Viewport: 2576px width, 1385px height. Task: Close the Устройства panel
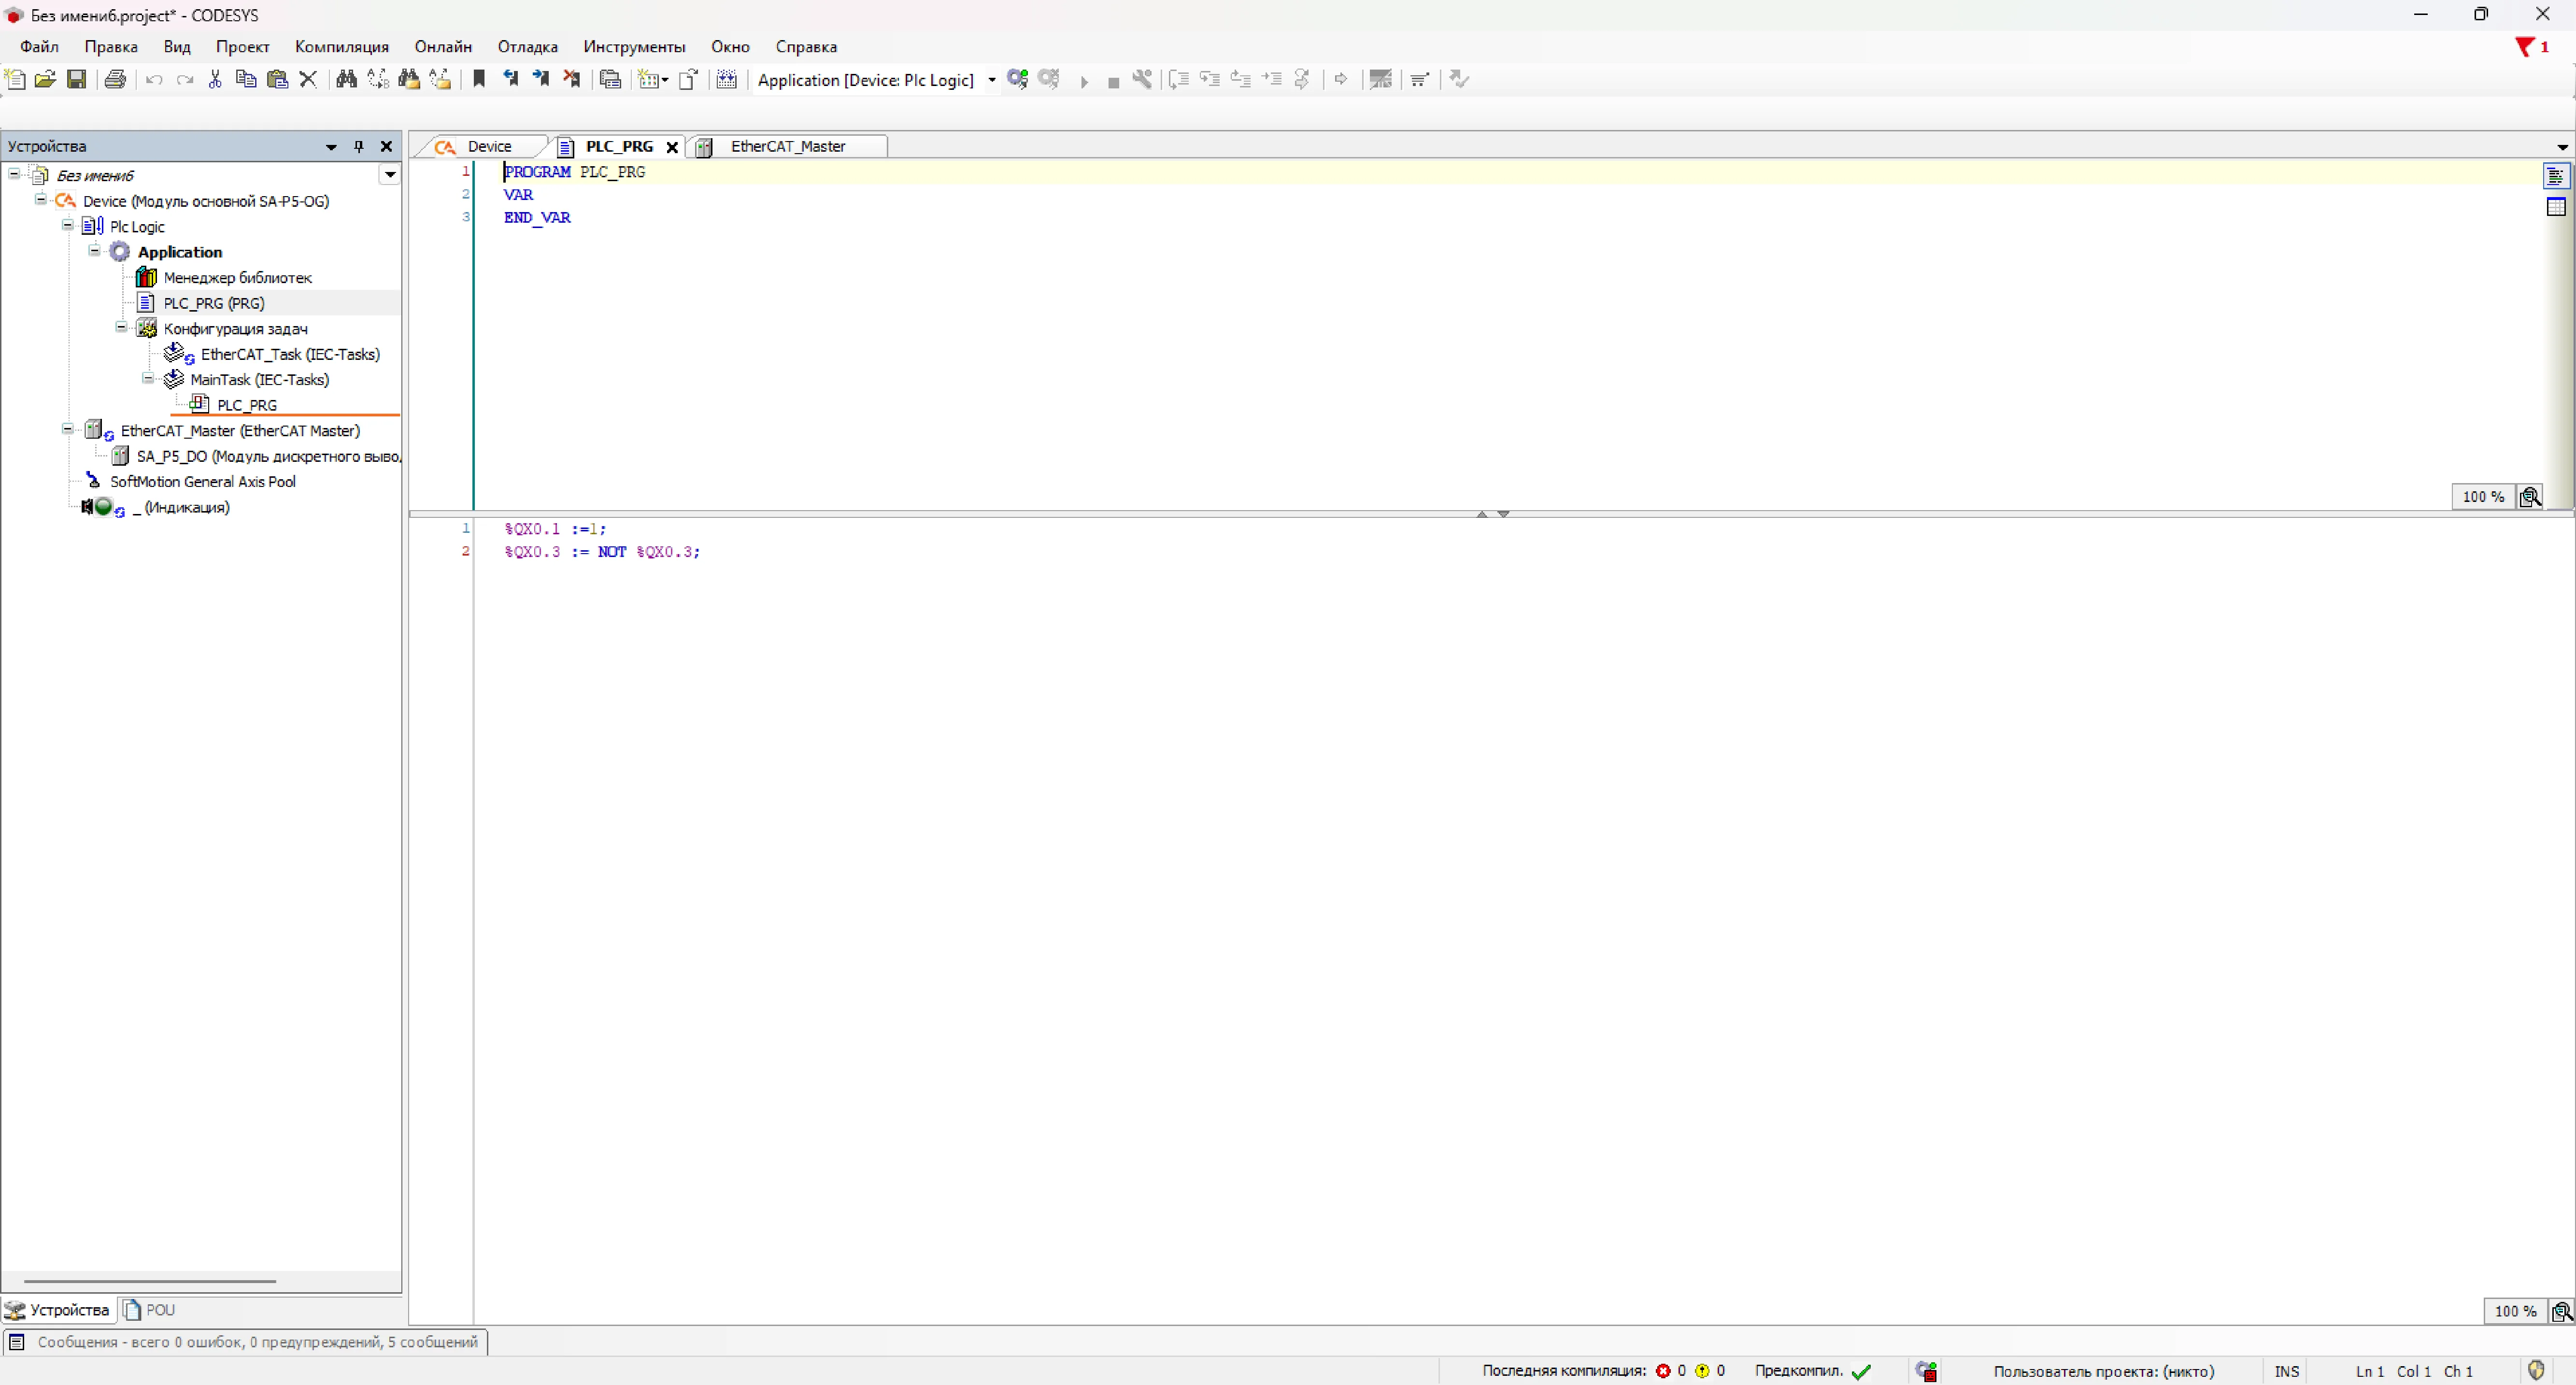[x=386, y=146]
